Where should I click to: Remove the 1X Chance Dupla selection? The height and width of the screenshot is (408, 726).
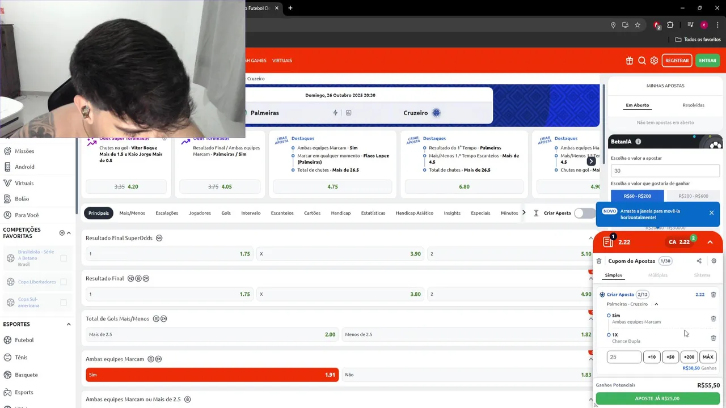click(714, 338)
